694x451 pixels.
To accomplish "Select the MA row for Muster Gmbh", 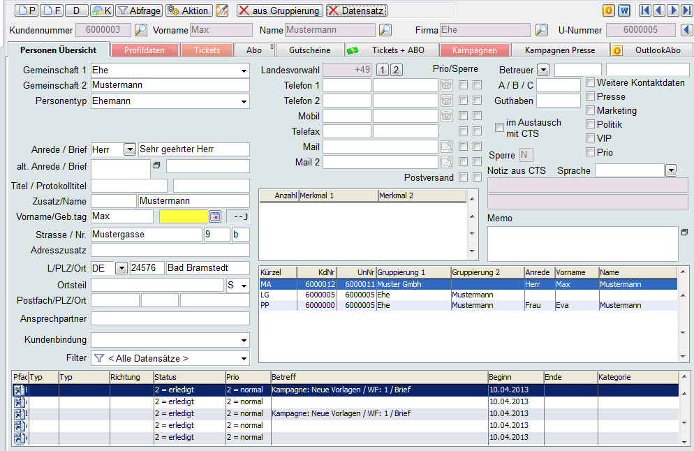I will point(468,284).
